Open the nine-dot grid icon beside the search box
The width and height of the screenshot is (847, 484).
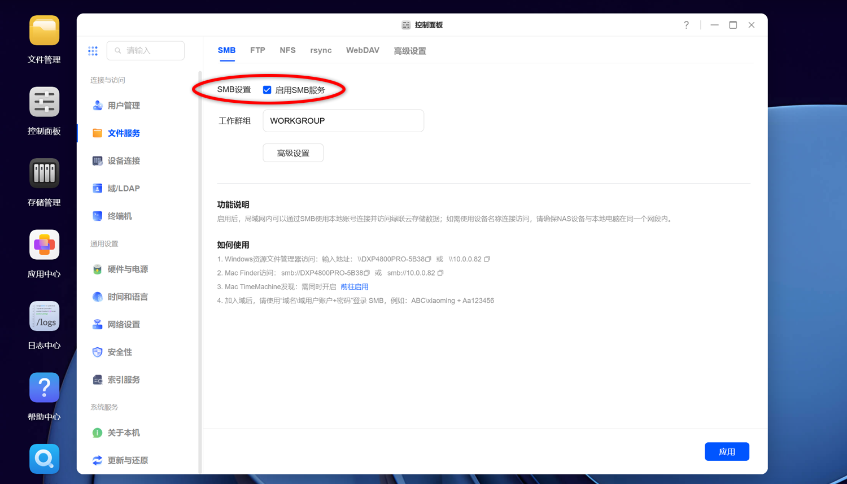point(93,51)
